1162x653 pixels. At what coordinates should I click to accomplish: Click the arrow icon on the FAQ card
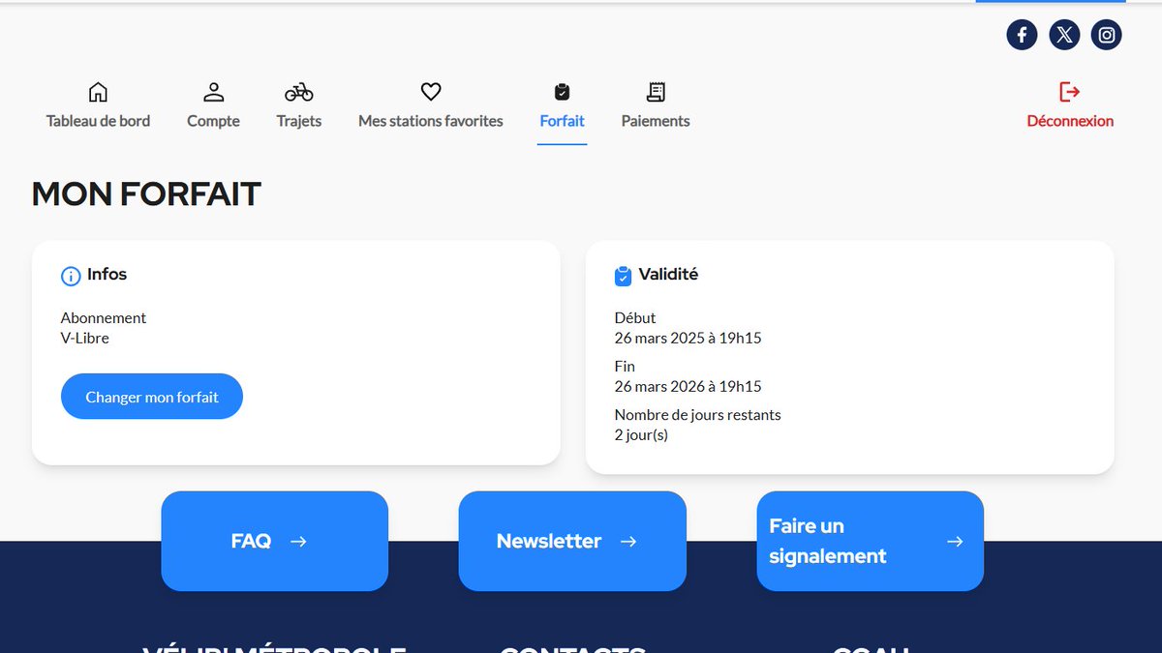tap(298, 542)
